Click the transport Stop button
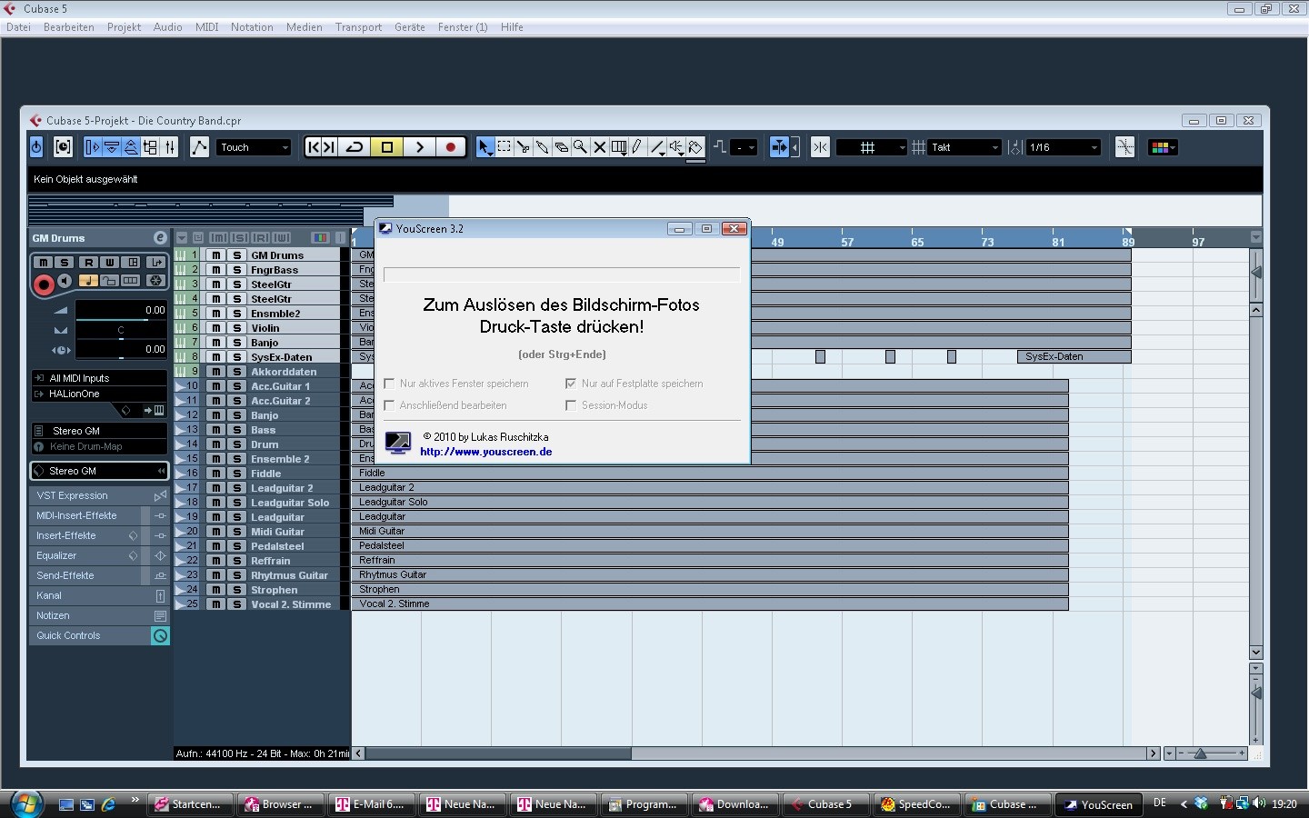 pyautogui.click(x=386, y=147)
